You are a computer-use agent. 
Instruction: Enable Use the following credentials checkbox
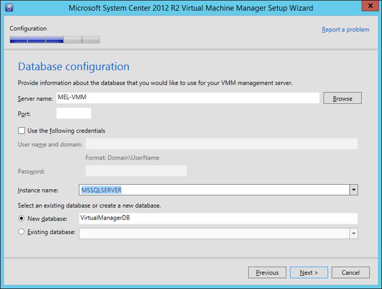pos(22,131)
